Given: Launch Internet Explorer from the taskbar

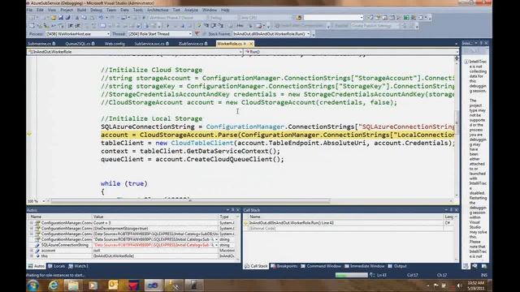Looking at the screenshot, I should pyautogui.click(x=53, y=286).
